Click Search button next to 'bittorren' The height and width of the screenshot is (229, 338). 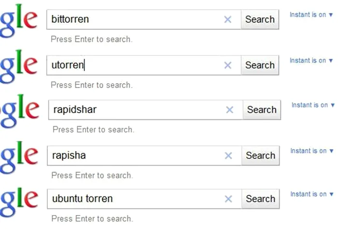(260, 20)
